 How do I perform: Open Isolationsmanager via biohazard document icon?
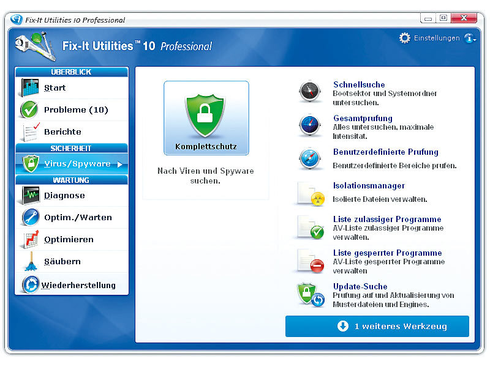point(310,193)
